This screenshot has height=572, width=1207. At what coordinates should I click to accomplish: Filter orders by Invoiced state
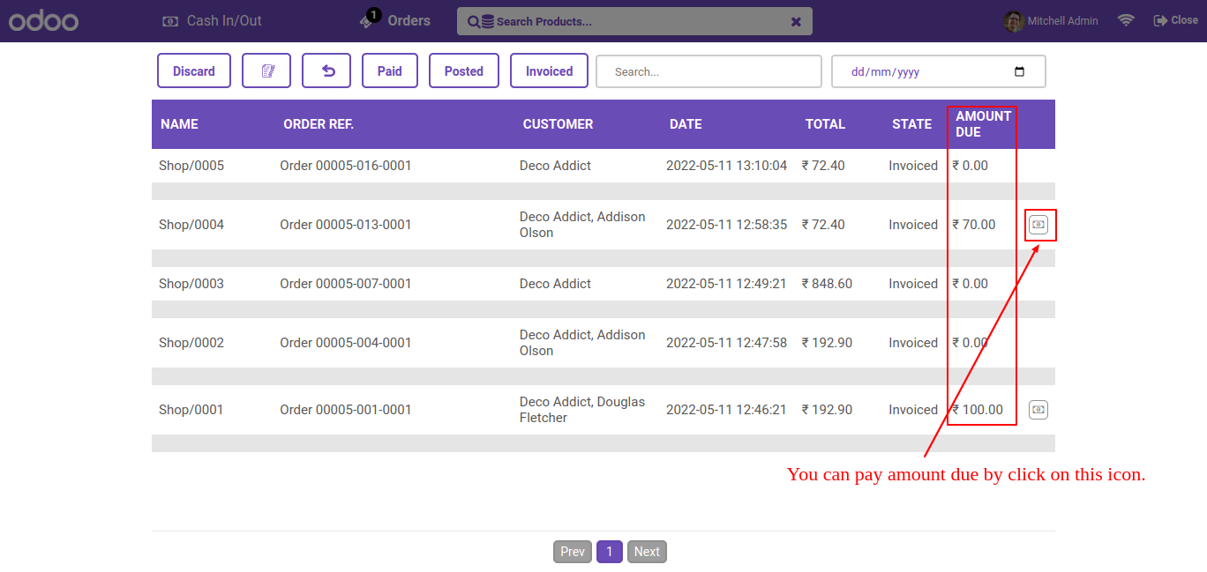pyautogui.click(x=549, y=71)
